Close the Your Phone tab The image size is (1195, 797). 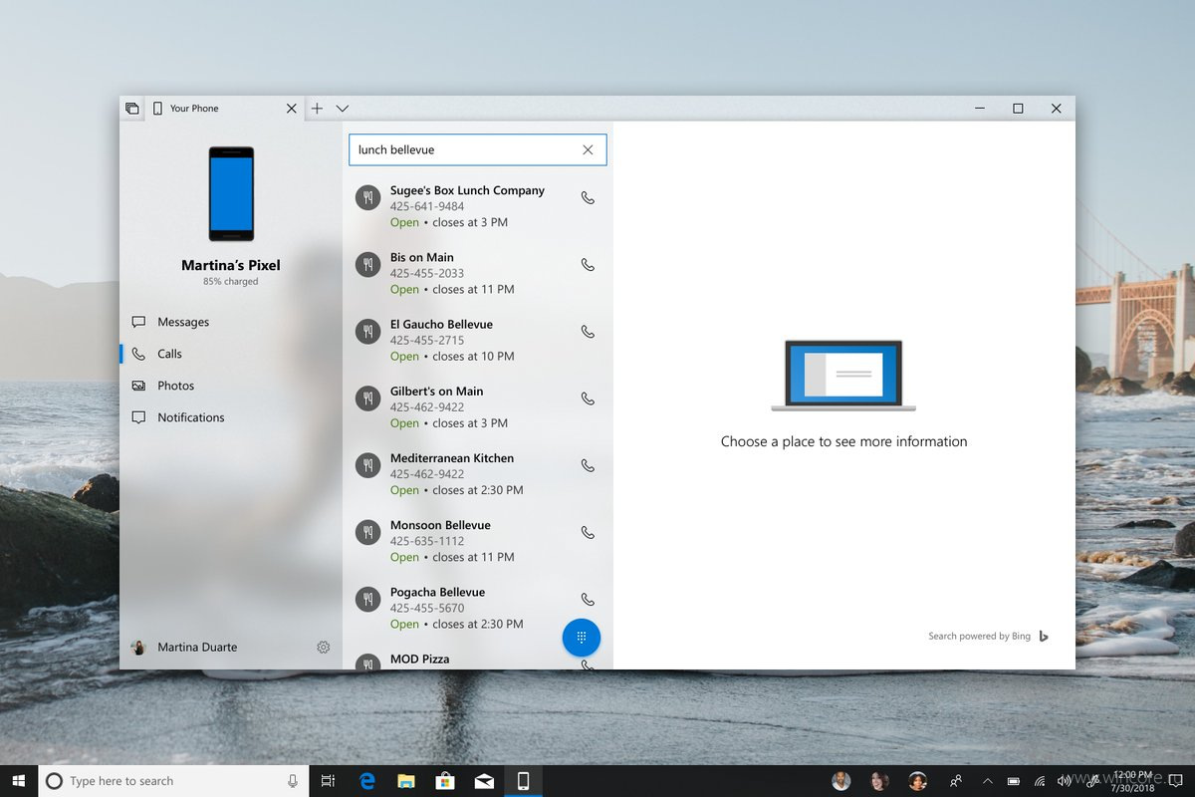tap(292, 109)
